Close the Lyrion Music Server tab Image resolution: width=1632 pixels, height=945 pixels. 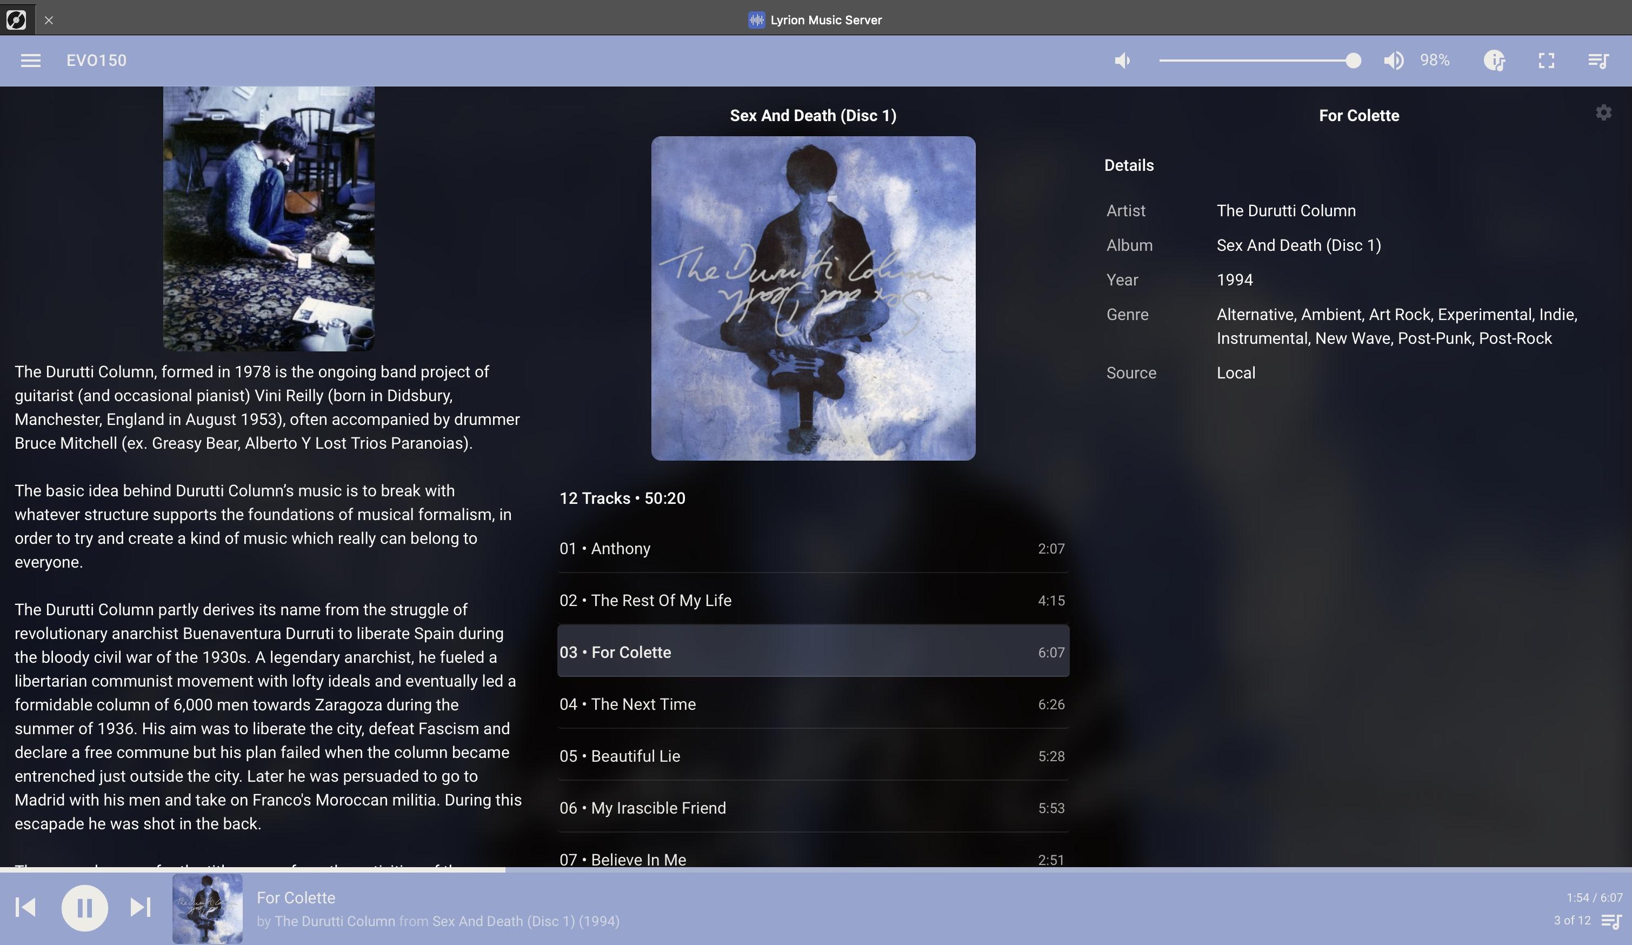pyautogui.click(x=49, y=20)
